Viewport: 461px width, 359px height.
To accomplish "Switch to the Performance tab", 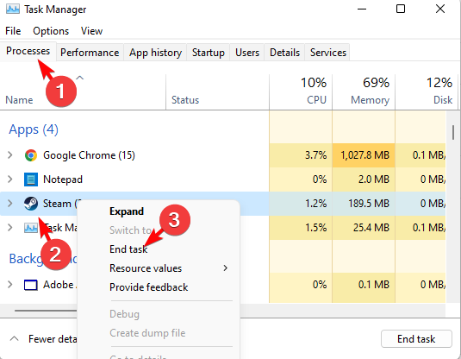I will point(90,53).
